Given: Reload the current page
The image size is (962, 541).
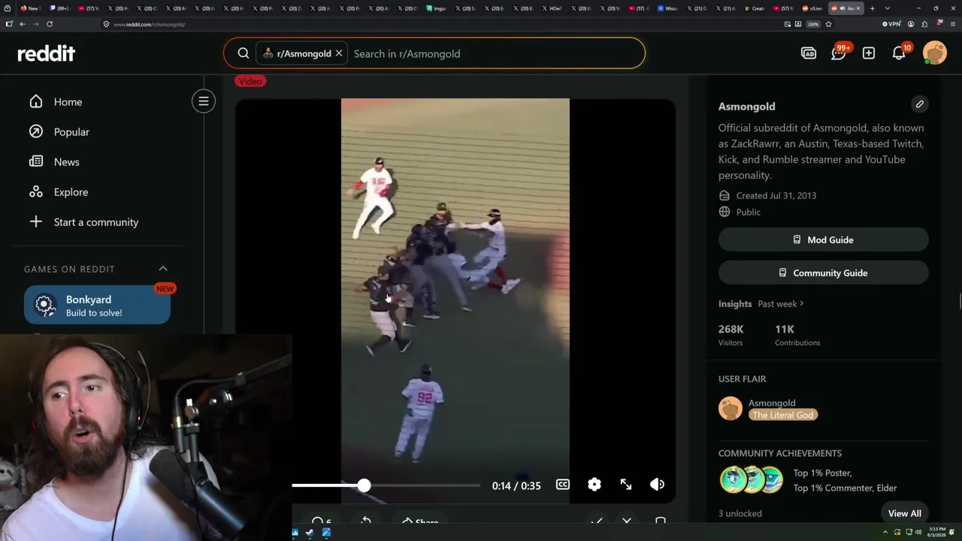Looking at the screenshot, I should [50, 24].
